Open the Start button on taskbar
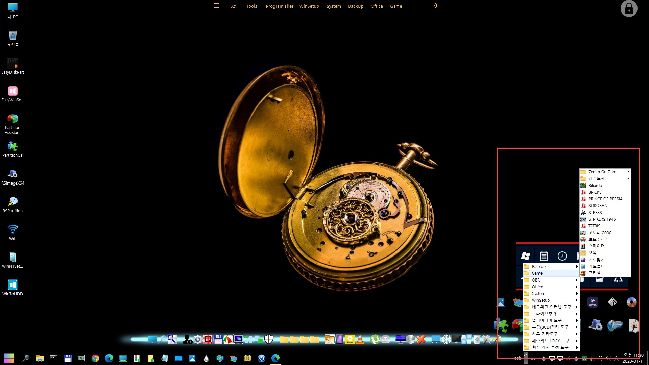Viewport: 649px width, 365px height. 9,358
